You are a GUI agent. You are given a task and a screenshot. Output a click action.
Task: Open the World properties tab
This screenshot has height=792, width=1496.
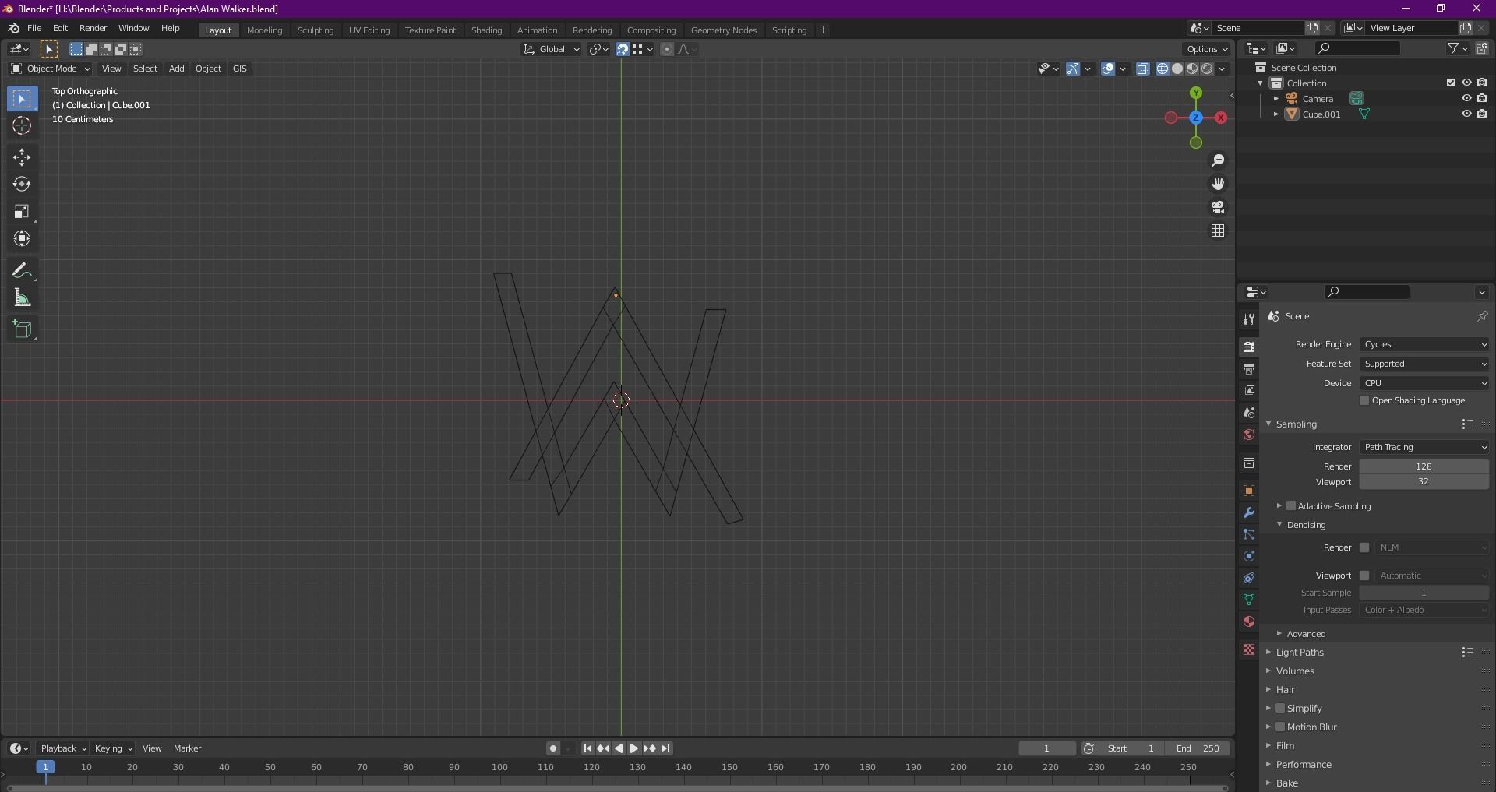(1249, 435)
